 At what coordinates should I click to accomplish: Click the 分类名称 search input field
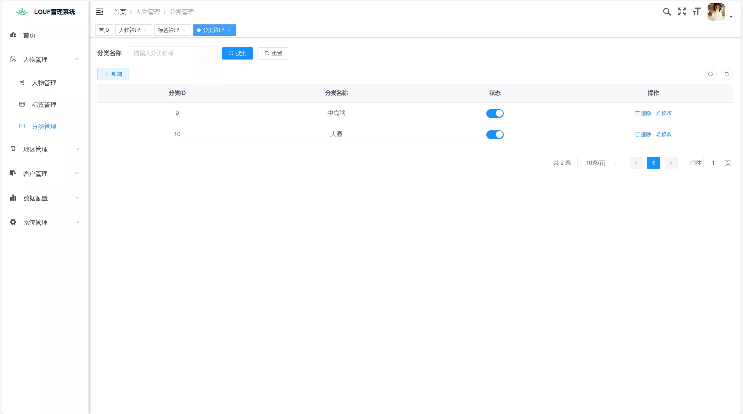pyautogui.click(x=172, y=53)
